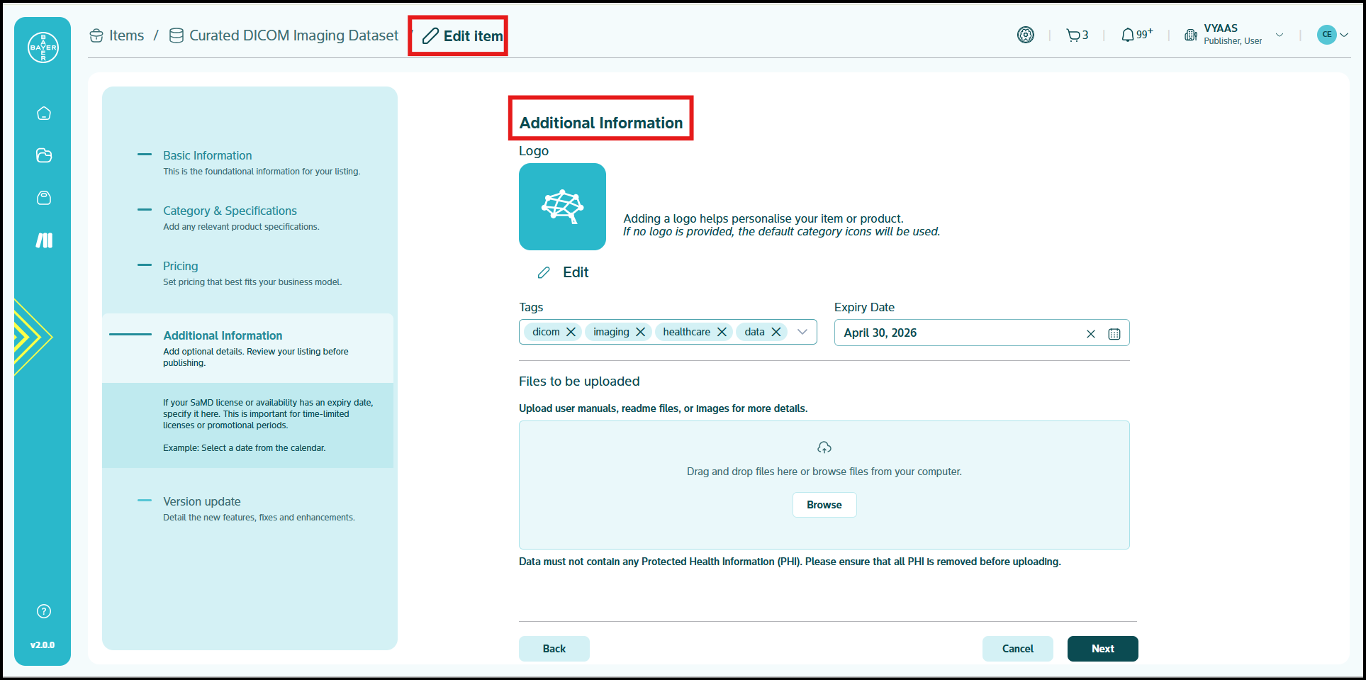1366x680 pixels.
Task: Browse files from your computer
Action: [x=824, y=504]
